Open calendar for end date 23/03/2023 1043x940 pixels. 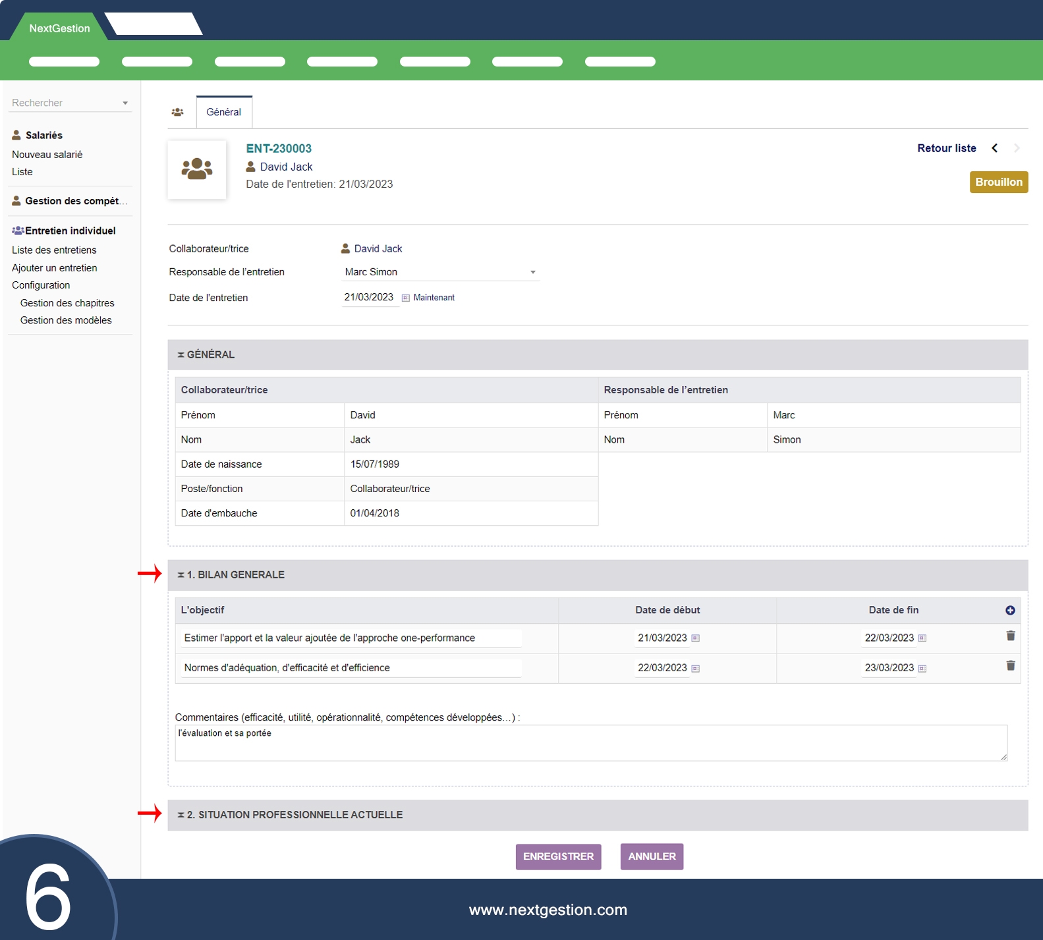click(922, 669)
